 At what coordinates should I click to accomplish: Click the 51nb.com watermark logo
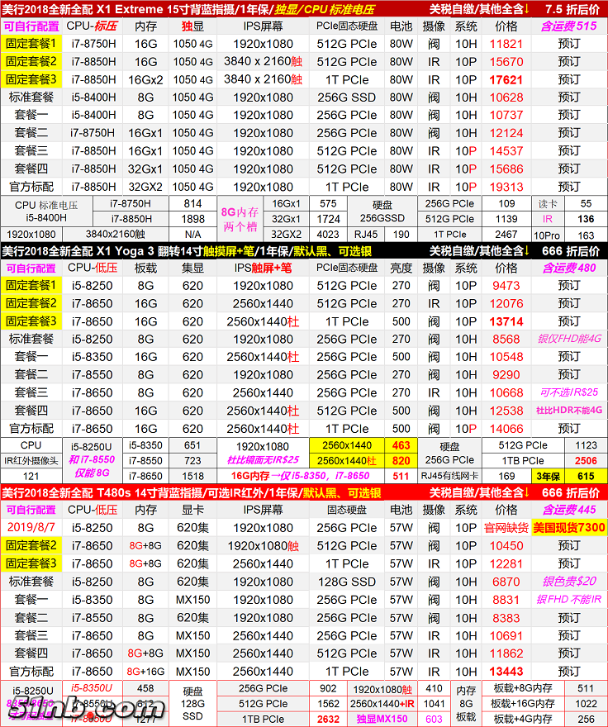pos(83,708)
